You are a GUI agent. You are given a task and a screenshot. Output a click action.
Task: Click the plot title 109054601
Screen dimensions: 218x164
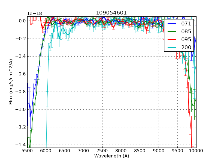pyautogui.click(x=111, y=13)
